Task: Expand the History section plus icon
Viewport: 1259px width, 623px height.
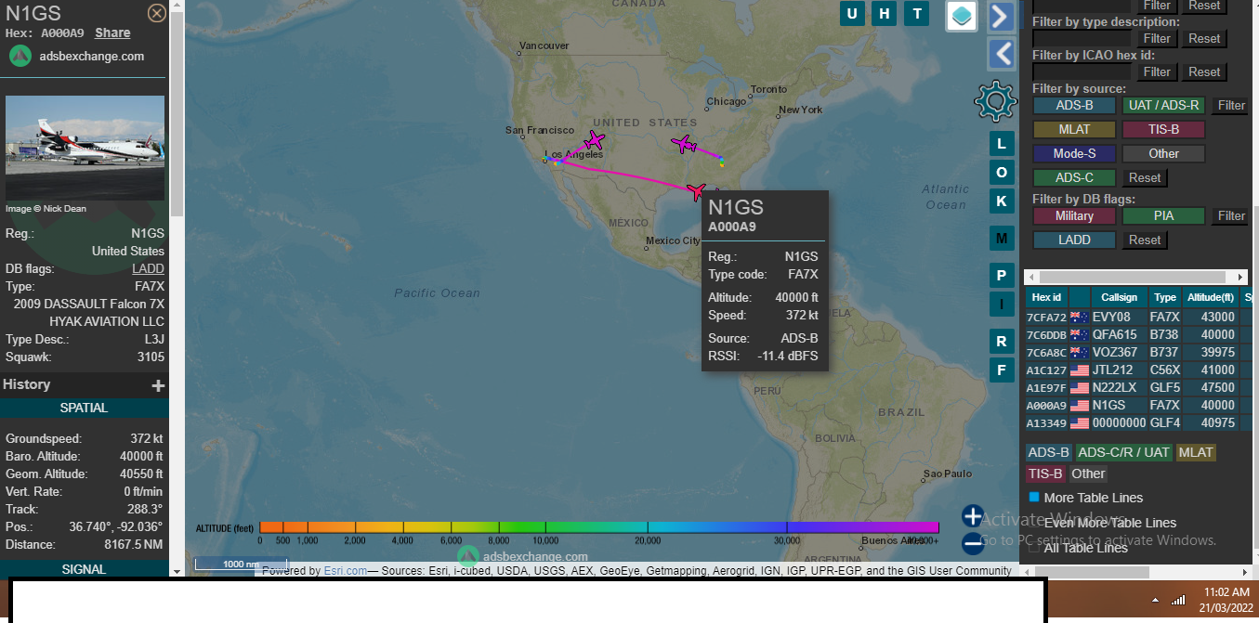Action: click(158, 385)
